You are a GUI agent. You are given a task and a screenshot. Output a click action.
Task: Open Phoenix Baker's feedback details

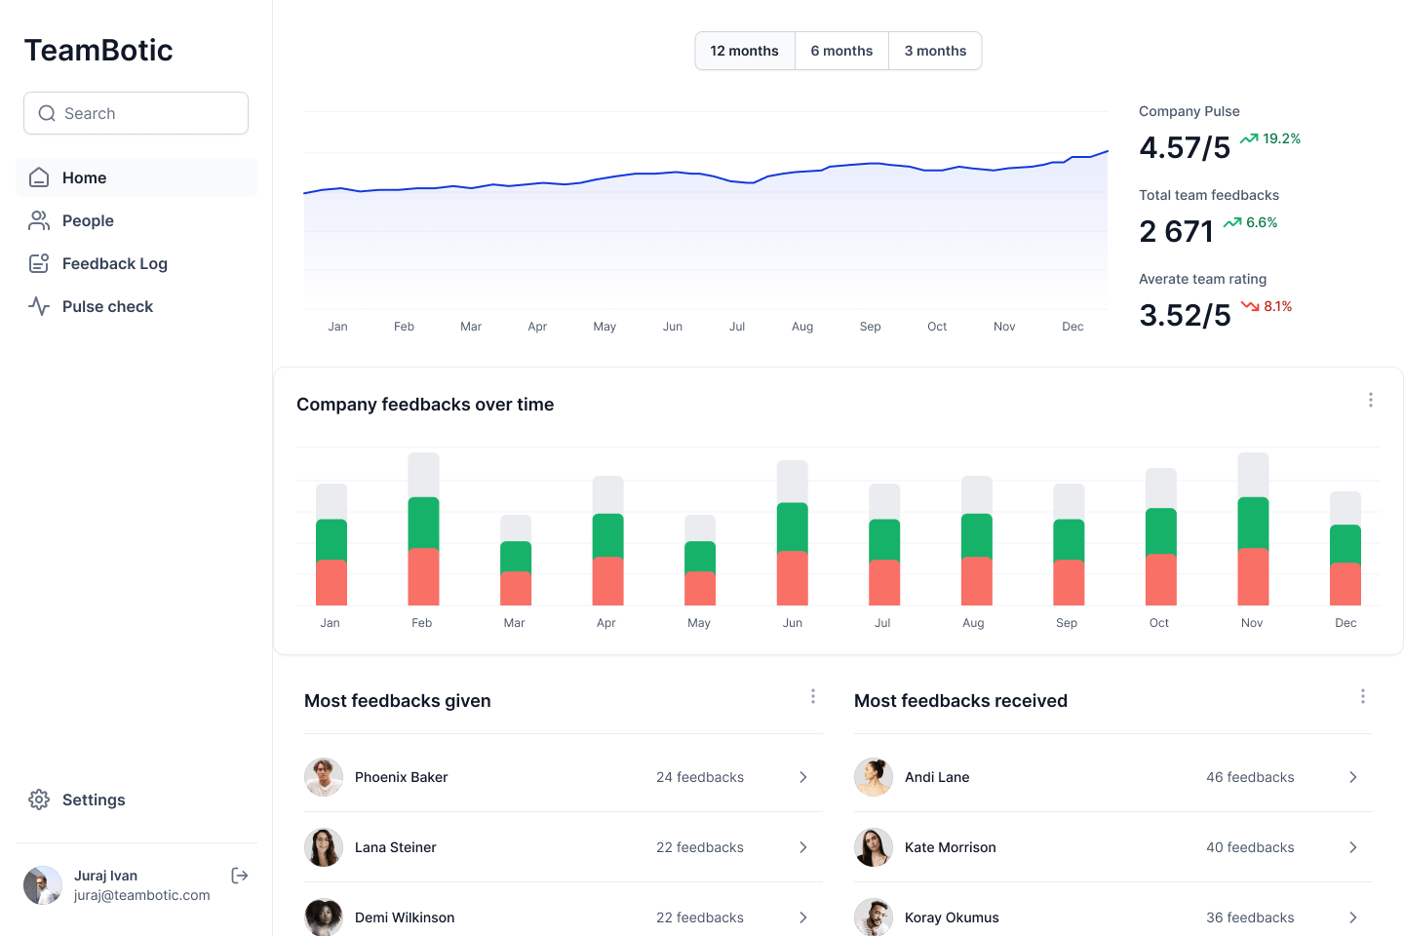coord(803,777)
